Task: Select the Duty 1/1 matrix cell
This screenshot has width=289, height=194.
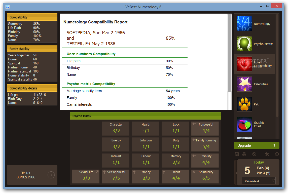Action: pyautogui.click(x=175, y=144)
